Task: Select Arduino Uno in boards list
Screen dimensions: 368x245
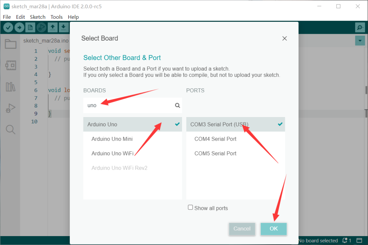Action: click(x=133, y=125)
